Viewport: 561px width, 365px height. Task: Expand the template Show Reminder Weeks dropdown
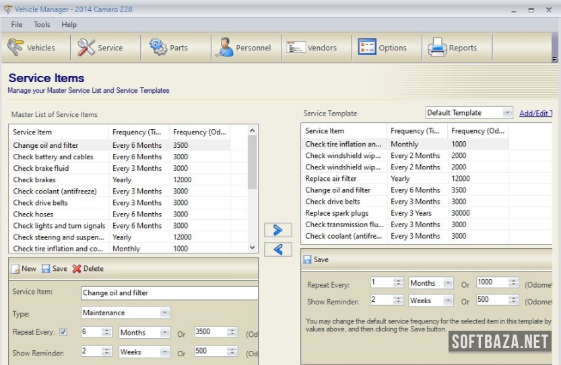pyautogui.click(x=447, y=300)
